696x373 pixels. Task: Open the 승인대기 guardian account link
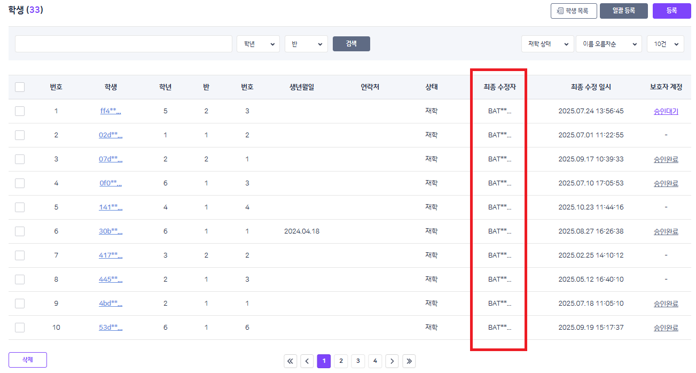[666, 111]
